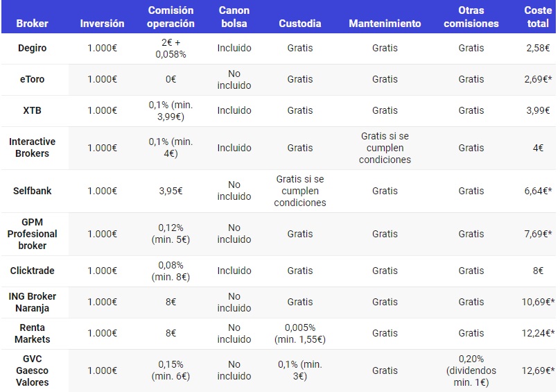Click Clicktrade's 'Incluido' canon bolsa cell
The image size is (560, 392).
click(234, 271)
